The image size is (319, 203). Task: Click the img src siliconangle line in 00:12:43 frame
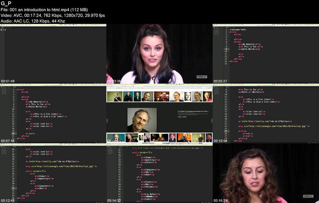[61, 166]
